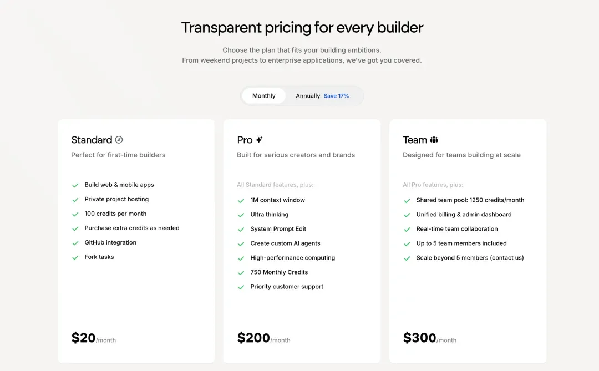Click the checkmark next to "Priority customer support"
Viewport: 599px width, 371px height.
(242, 287)
